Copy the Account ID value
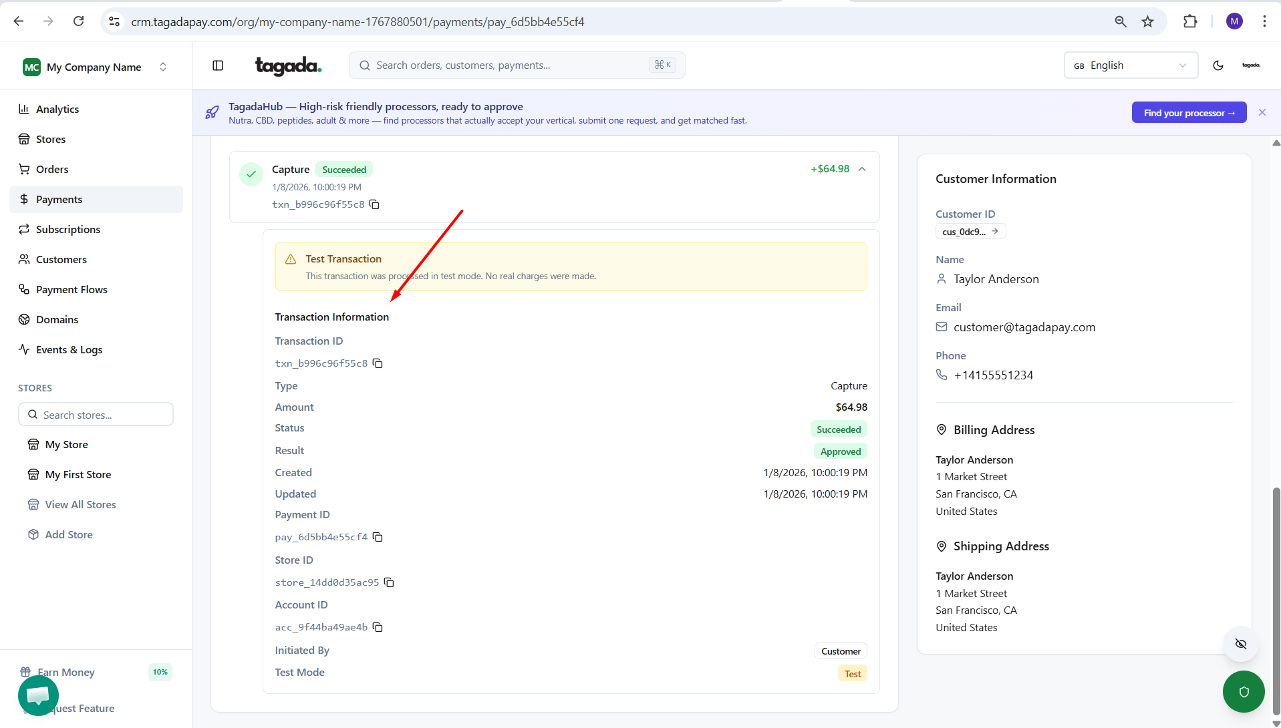This screenshot has width=1281, height=728. (x=378, y=627)
